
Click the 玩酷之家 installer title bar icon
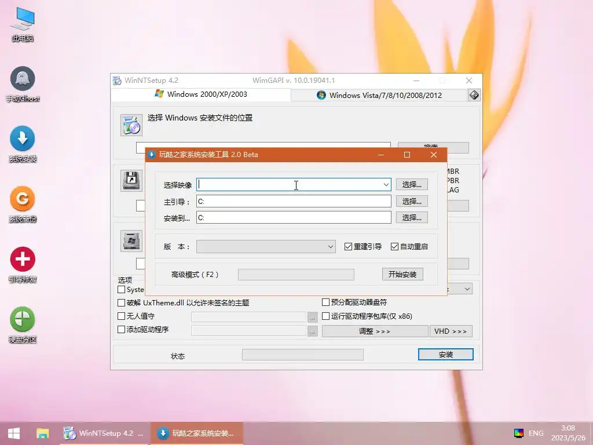(152, 154)
